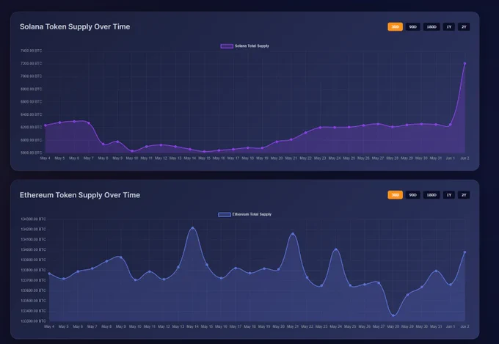Image resolution: width=499 pixels, height=344 pixels.
Task: Switch the Ethereum chart to the 180D range
Action: (431, 195)
